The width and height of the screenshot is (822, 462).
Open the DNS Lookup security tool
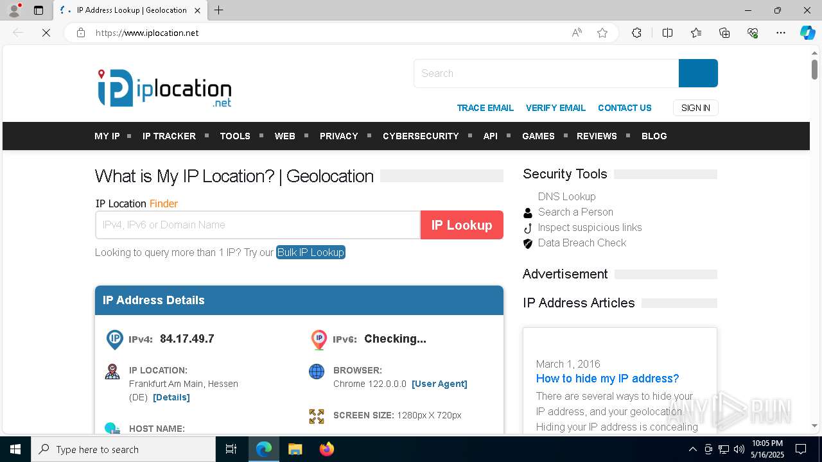click(x=566, y=196)
